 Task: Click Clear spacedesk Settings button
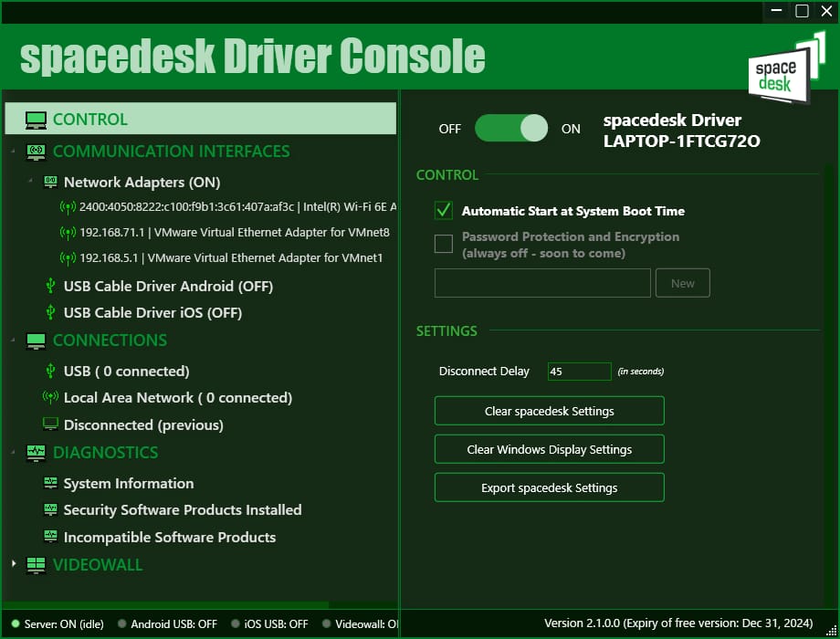[549, 412]
